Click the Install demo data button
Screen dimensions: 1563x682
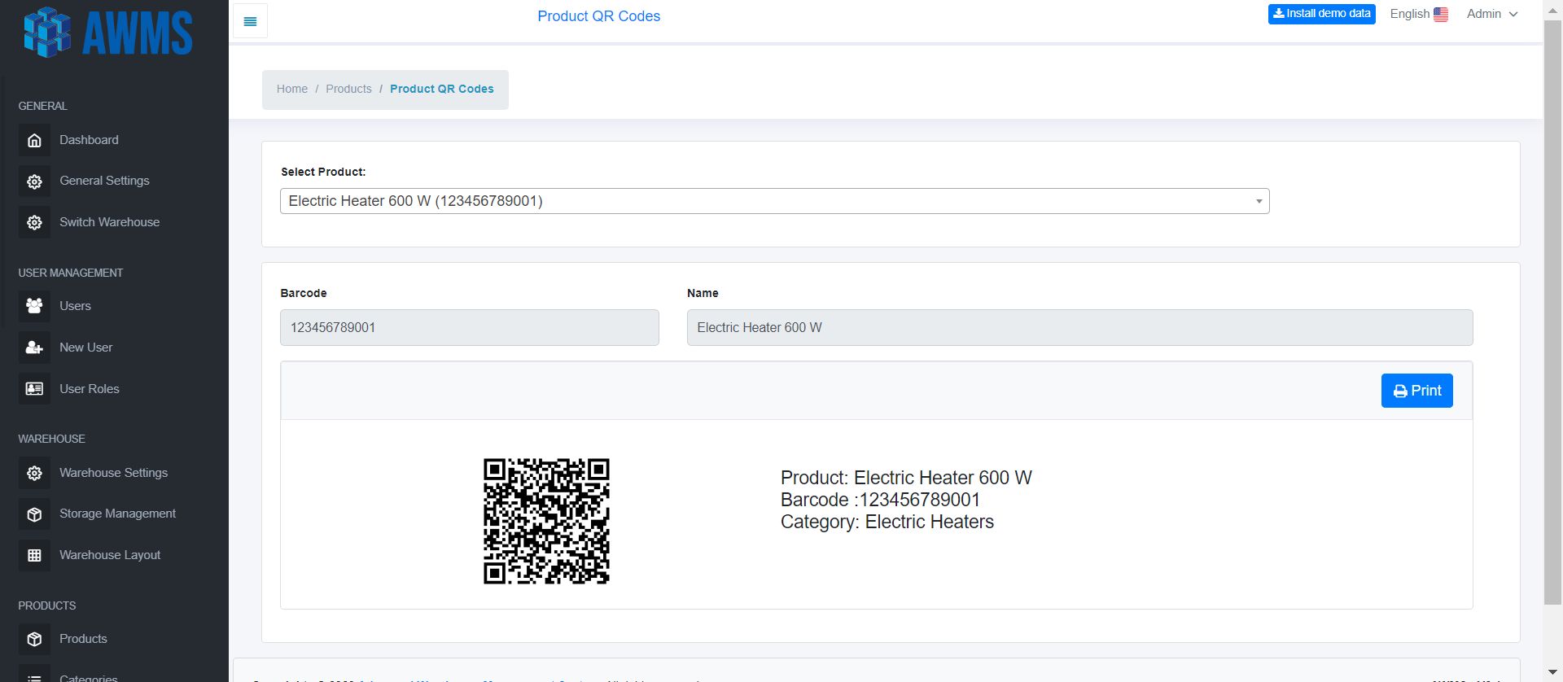[x=1321, y=14]
